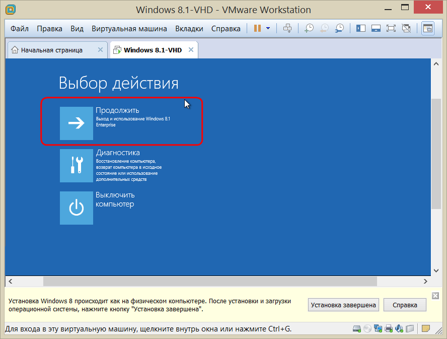
Task: Click the vertical scrollbar down arrow
Action: [x=436, y=270]
